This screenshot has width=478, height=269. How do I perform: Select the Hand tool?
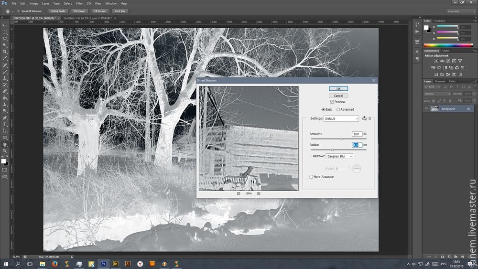point(5,144)
